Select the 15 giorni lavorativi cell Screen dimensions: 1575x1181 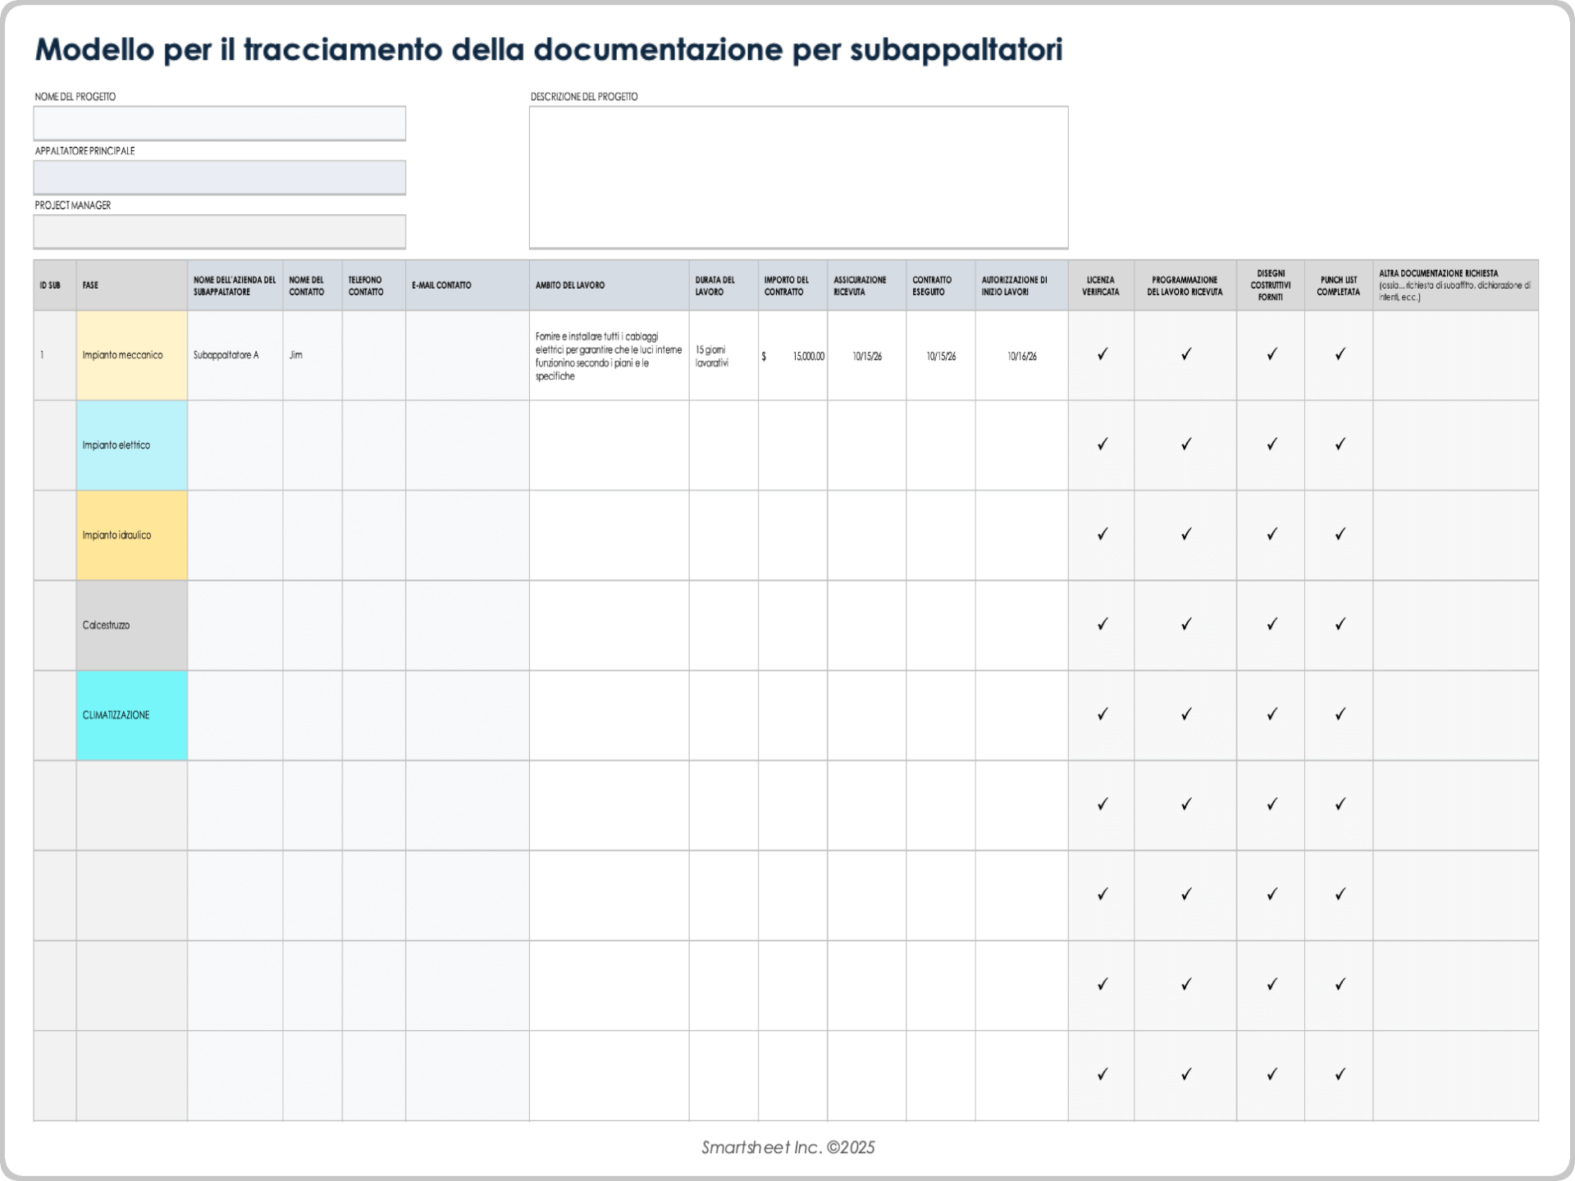(x=724, y=355)
